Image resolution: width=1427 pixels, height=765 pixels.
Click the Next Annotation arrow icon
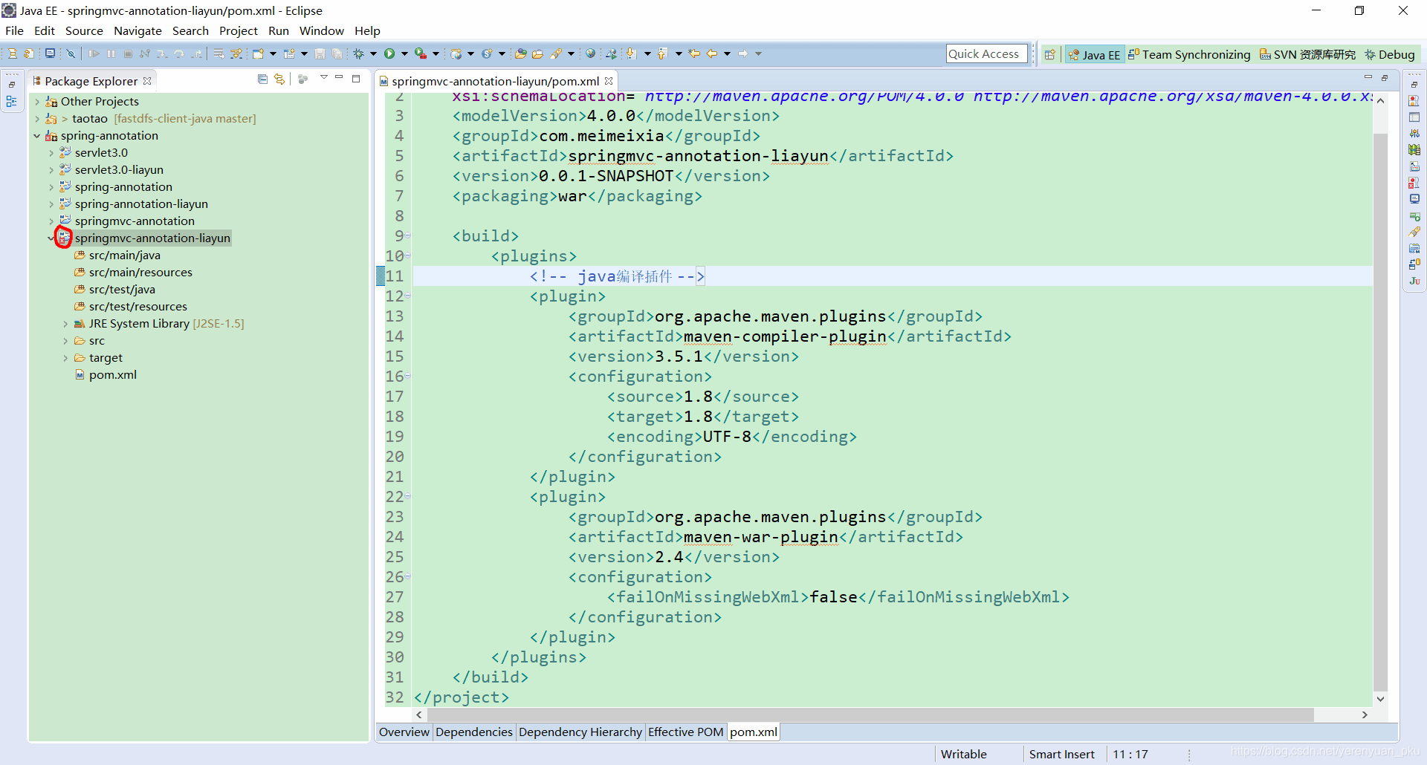[x=631, y=53]
